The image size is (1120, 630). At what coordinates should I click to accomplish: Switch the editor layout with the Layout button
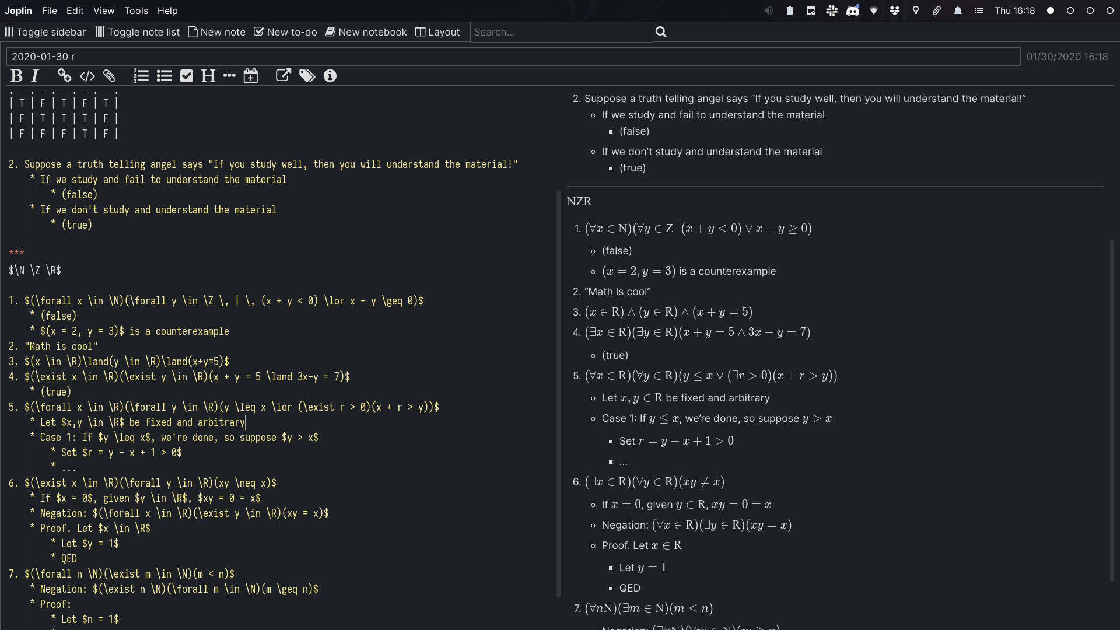(437, 32)
